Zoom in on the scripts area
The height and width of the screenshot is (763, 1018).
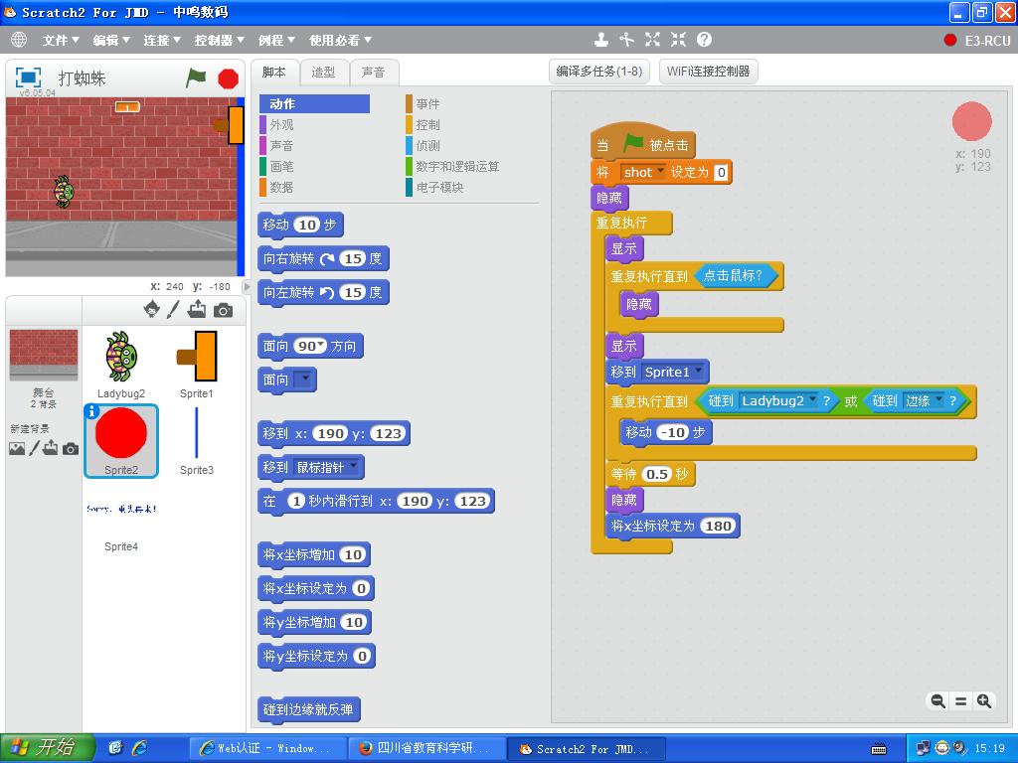(x=983, y=701)
